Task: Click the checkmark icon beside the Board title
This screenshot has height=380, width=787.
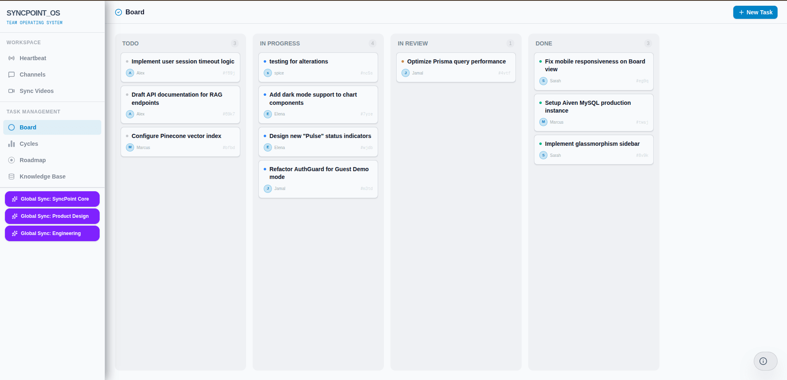Action: (x=118, y=12)
